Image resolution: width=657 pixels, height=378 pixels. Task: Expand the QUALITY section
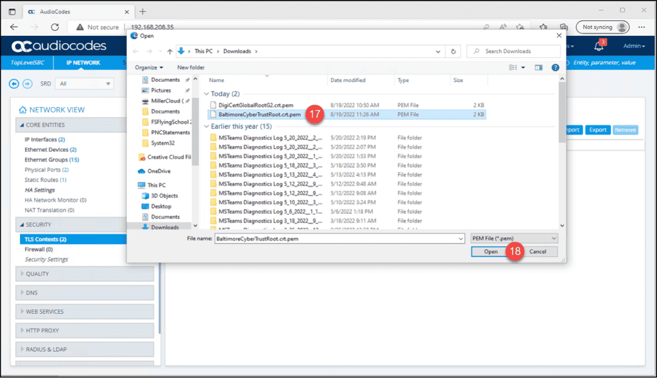[x=85, y=274]
